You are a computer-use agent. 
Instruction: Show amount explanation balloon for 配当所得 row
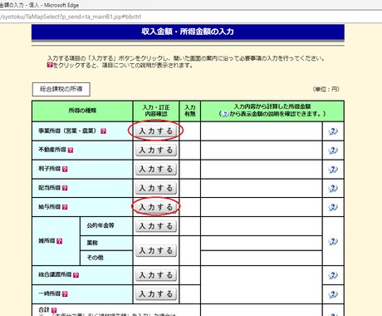tap(333, 188)
